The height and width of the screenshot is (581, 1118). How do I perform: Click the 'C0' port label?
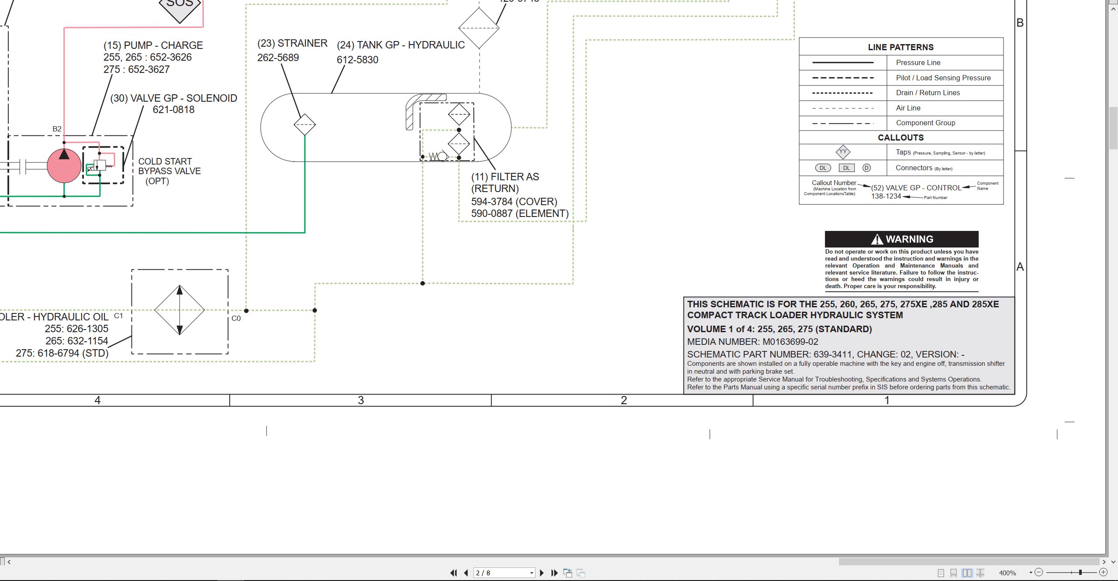tap(236, 318)
